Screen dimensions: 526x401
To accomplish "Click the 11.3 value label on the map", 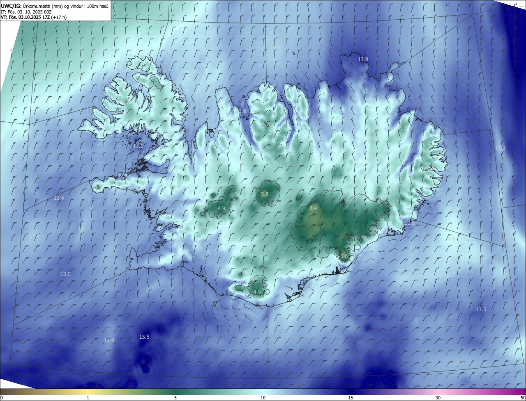I will [500, 148].
